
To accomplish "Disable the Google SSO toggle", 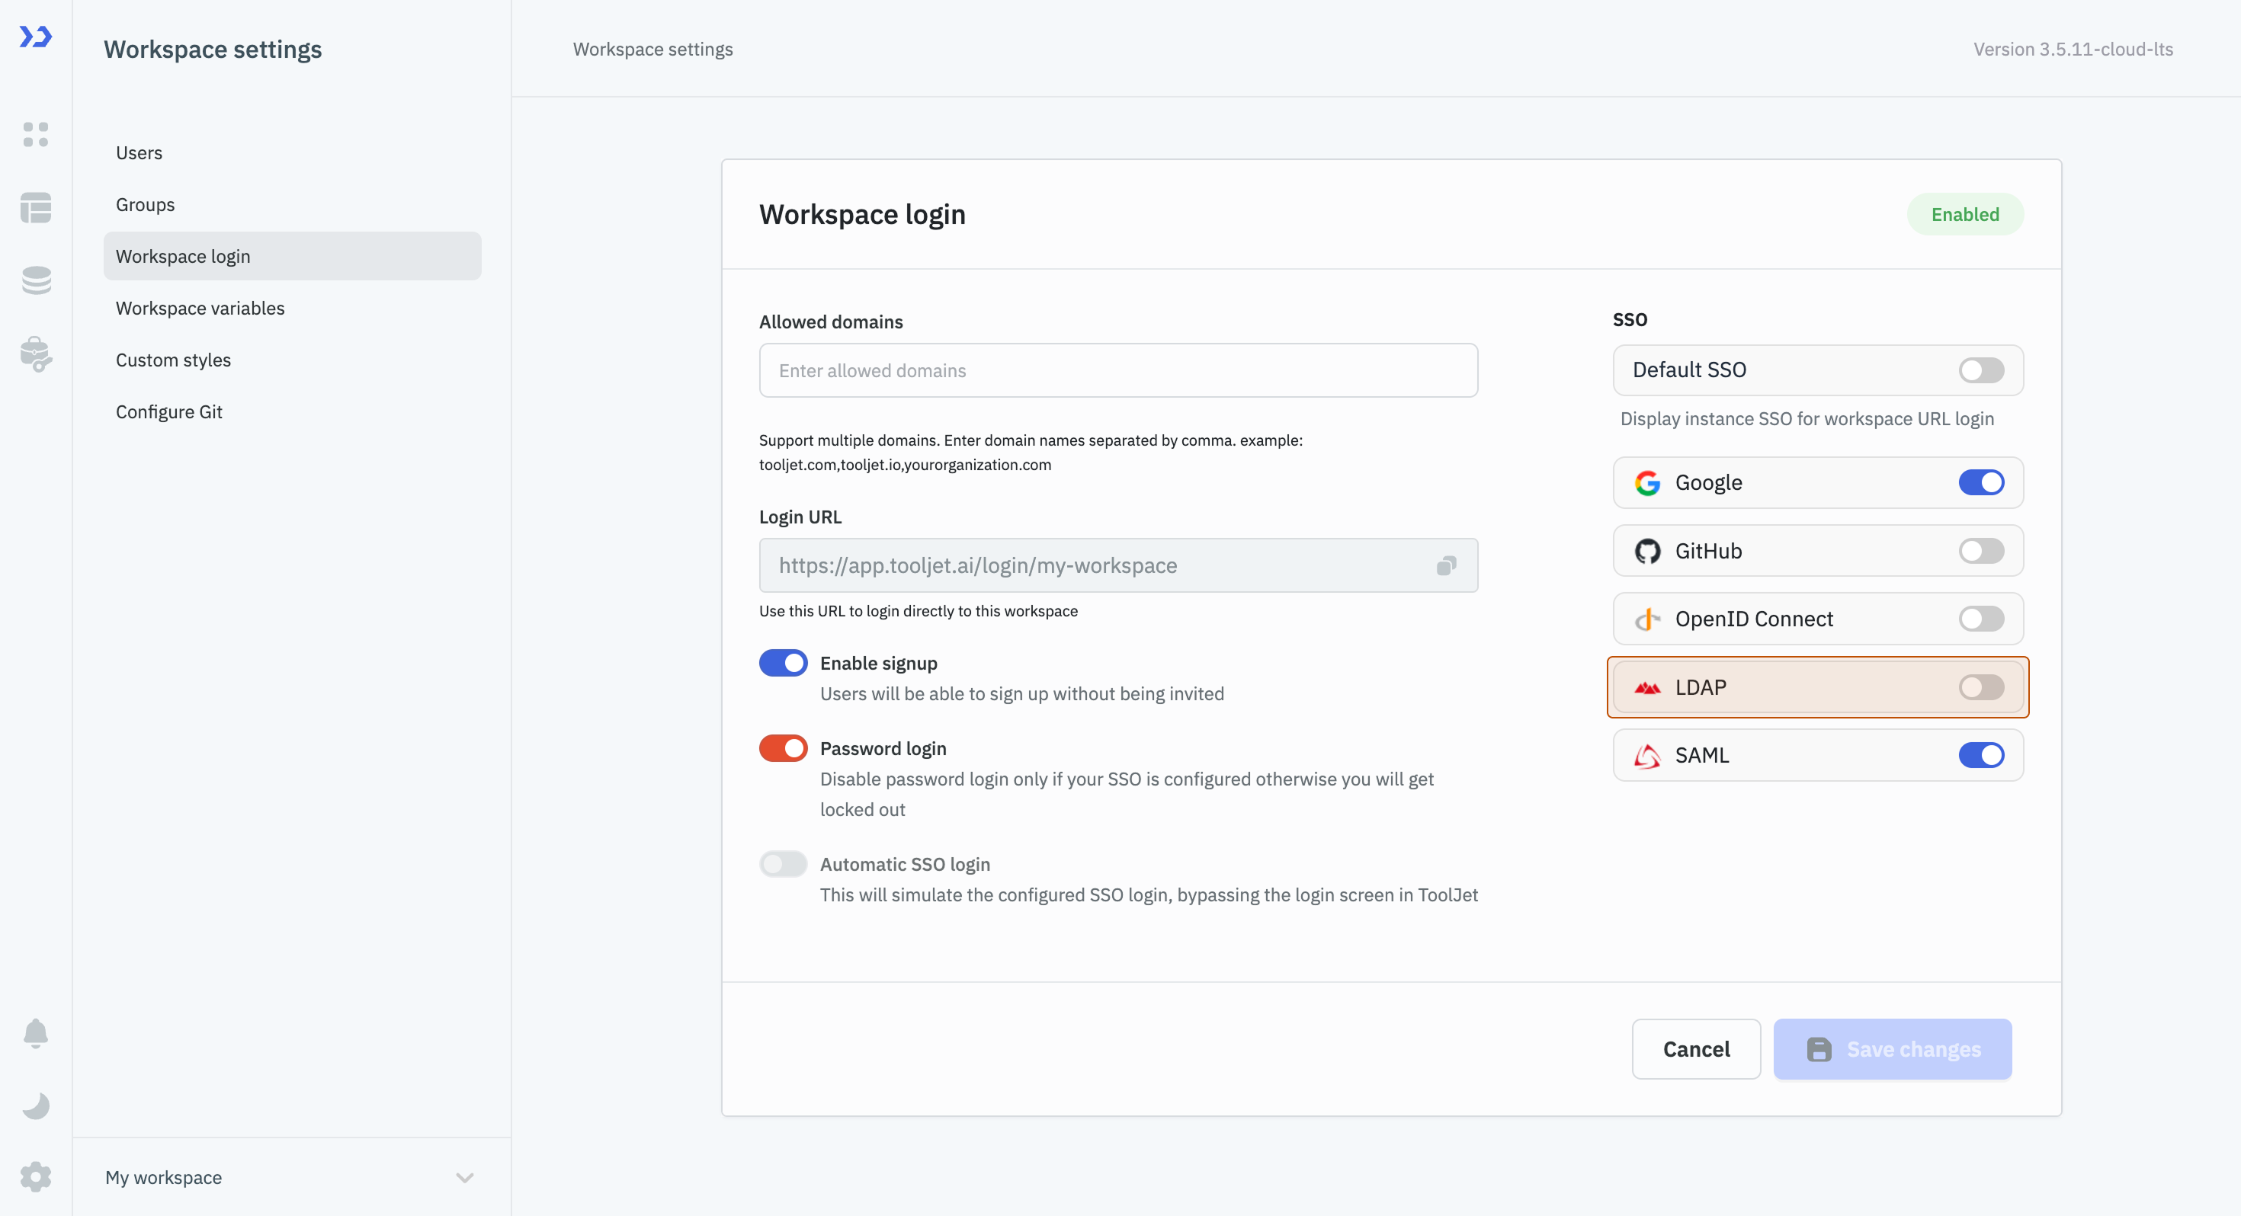I will pos(1981,483).
